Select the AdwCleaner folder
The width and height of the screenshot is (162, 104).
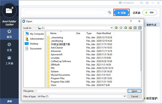click(57, 48)
